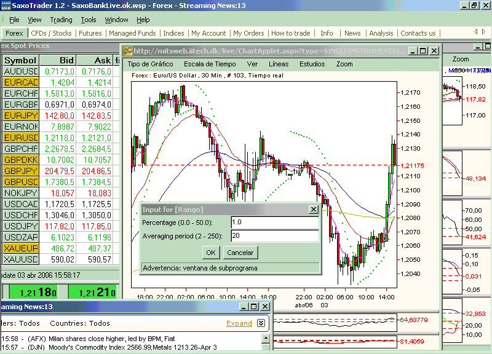Image resolution: width=492 pixels, height=354 pixels.
Task: Open the File menu
Action: point(14,20)
